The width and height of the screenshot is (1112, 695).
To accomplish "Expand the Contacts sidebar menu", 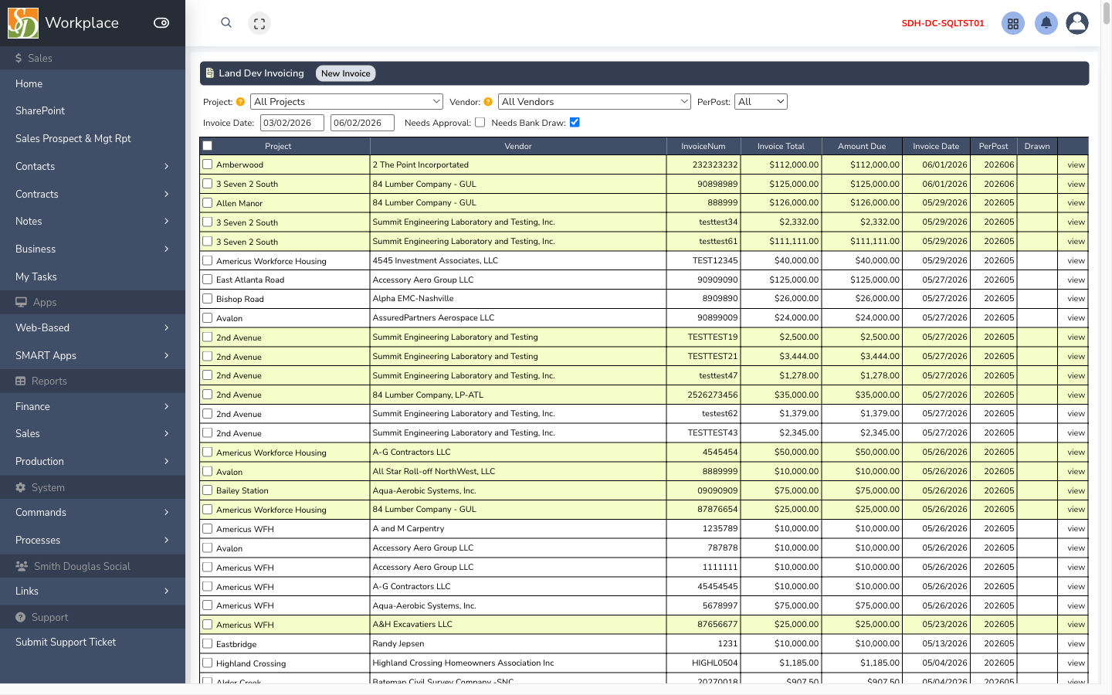I will (93, 166).
